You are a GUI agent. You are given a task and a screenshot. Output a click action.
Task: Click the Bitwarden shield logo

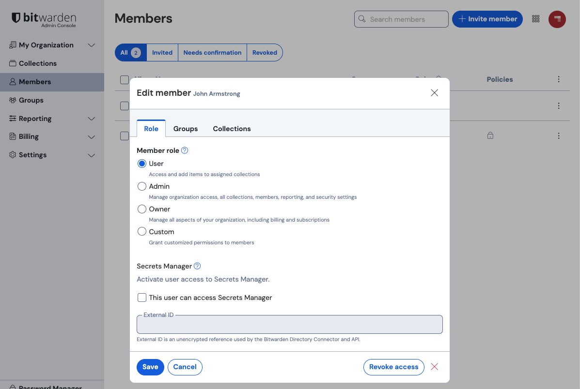(16, 17)
